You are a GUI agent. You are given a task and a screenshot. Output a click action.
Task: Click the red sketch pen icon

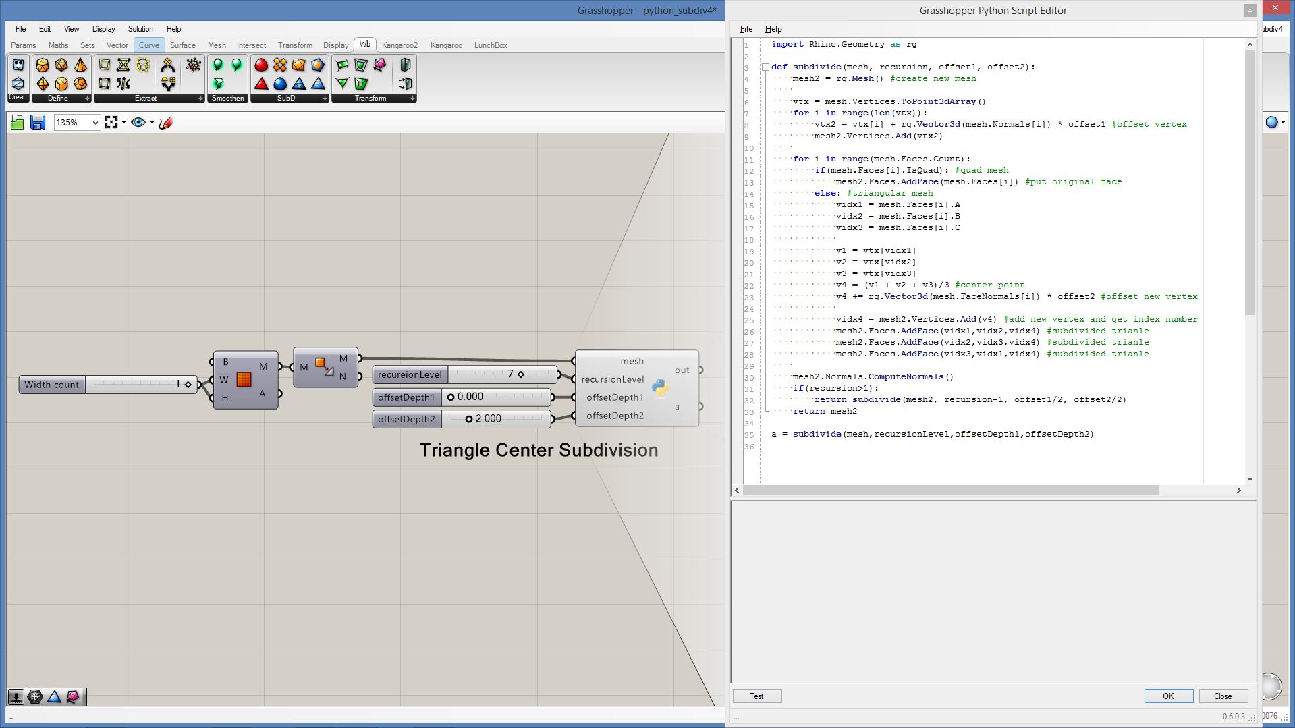tap(166, 122)
